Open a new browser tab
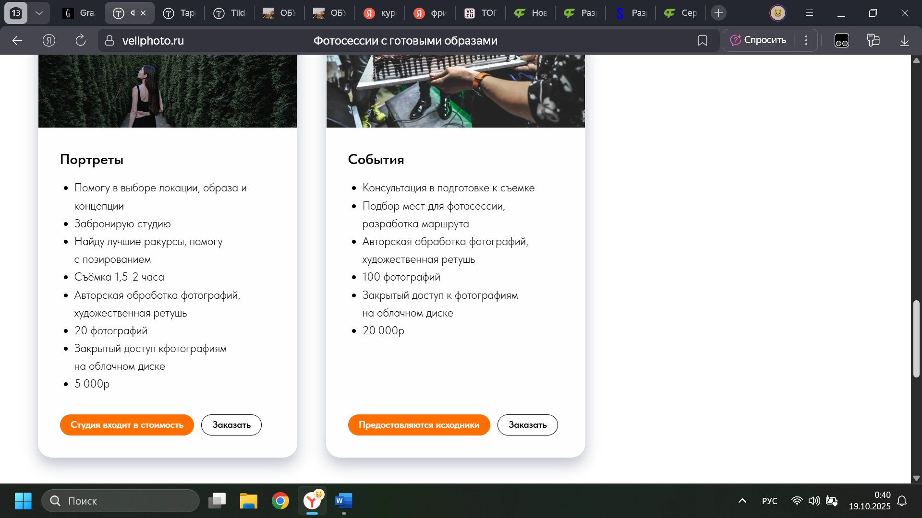 [x=718, y=13]
